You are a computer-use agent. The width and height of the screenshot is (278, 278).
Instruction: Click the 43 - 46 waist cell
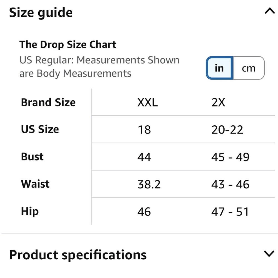tap(230, 184)
